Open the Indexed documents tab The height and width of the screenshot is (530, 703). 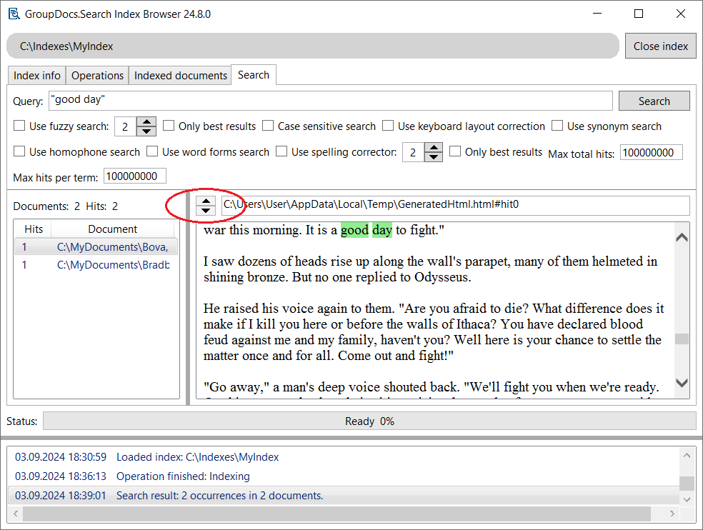[181, 76]
